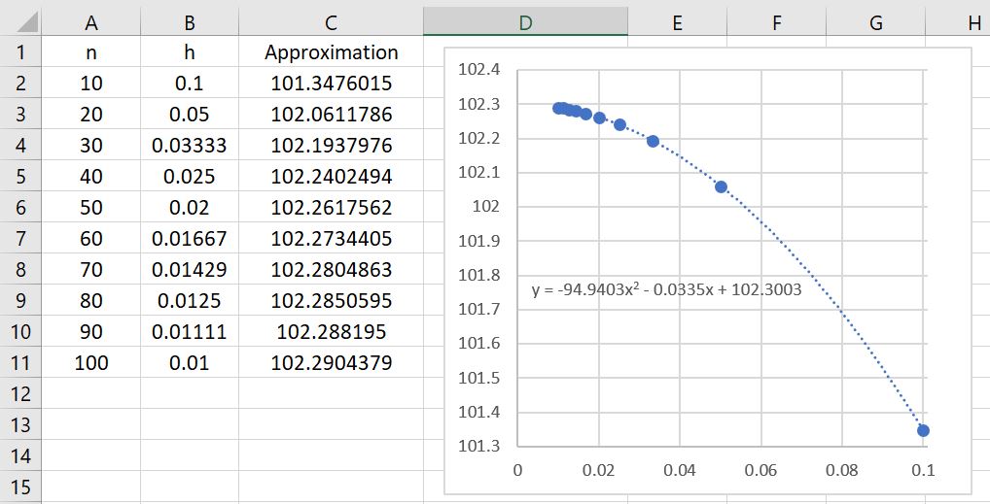Viewport: 990px width, 504px height.
Task: Select column B header
Action: (189, 22)
